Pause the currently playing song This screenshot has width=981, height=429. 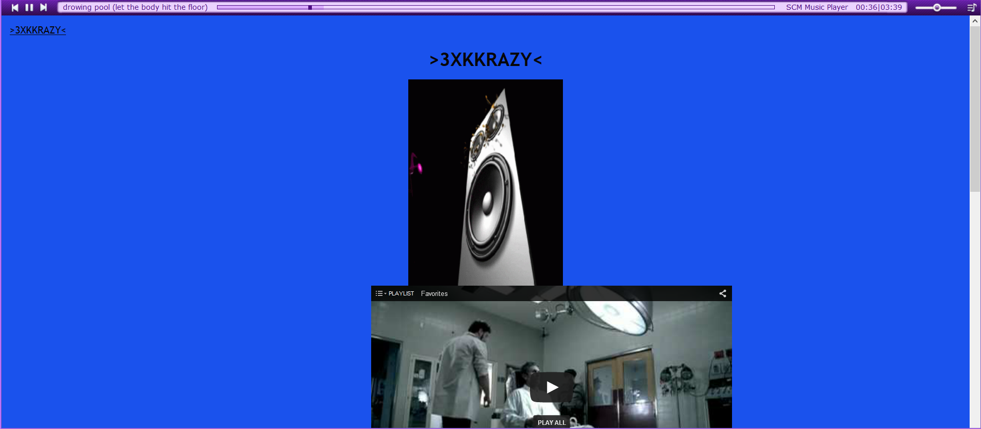coord(29,7)
